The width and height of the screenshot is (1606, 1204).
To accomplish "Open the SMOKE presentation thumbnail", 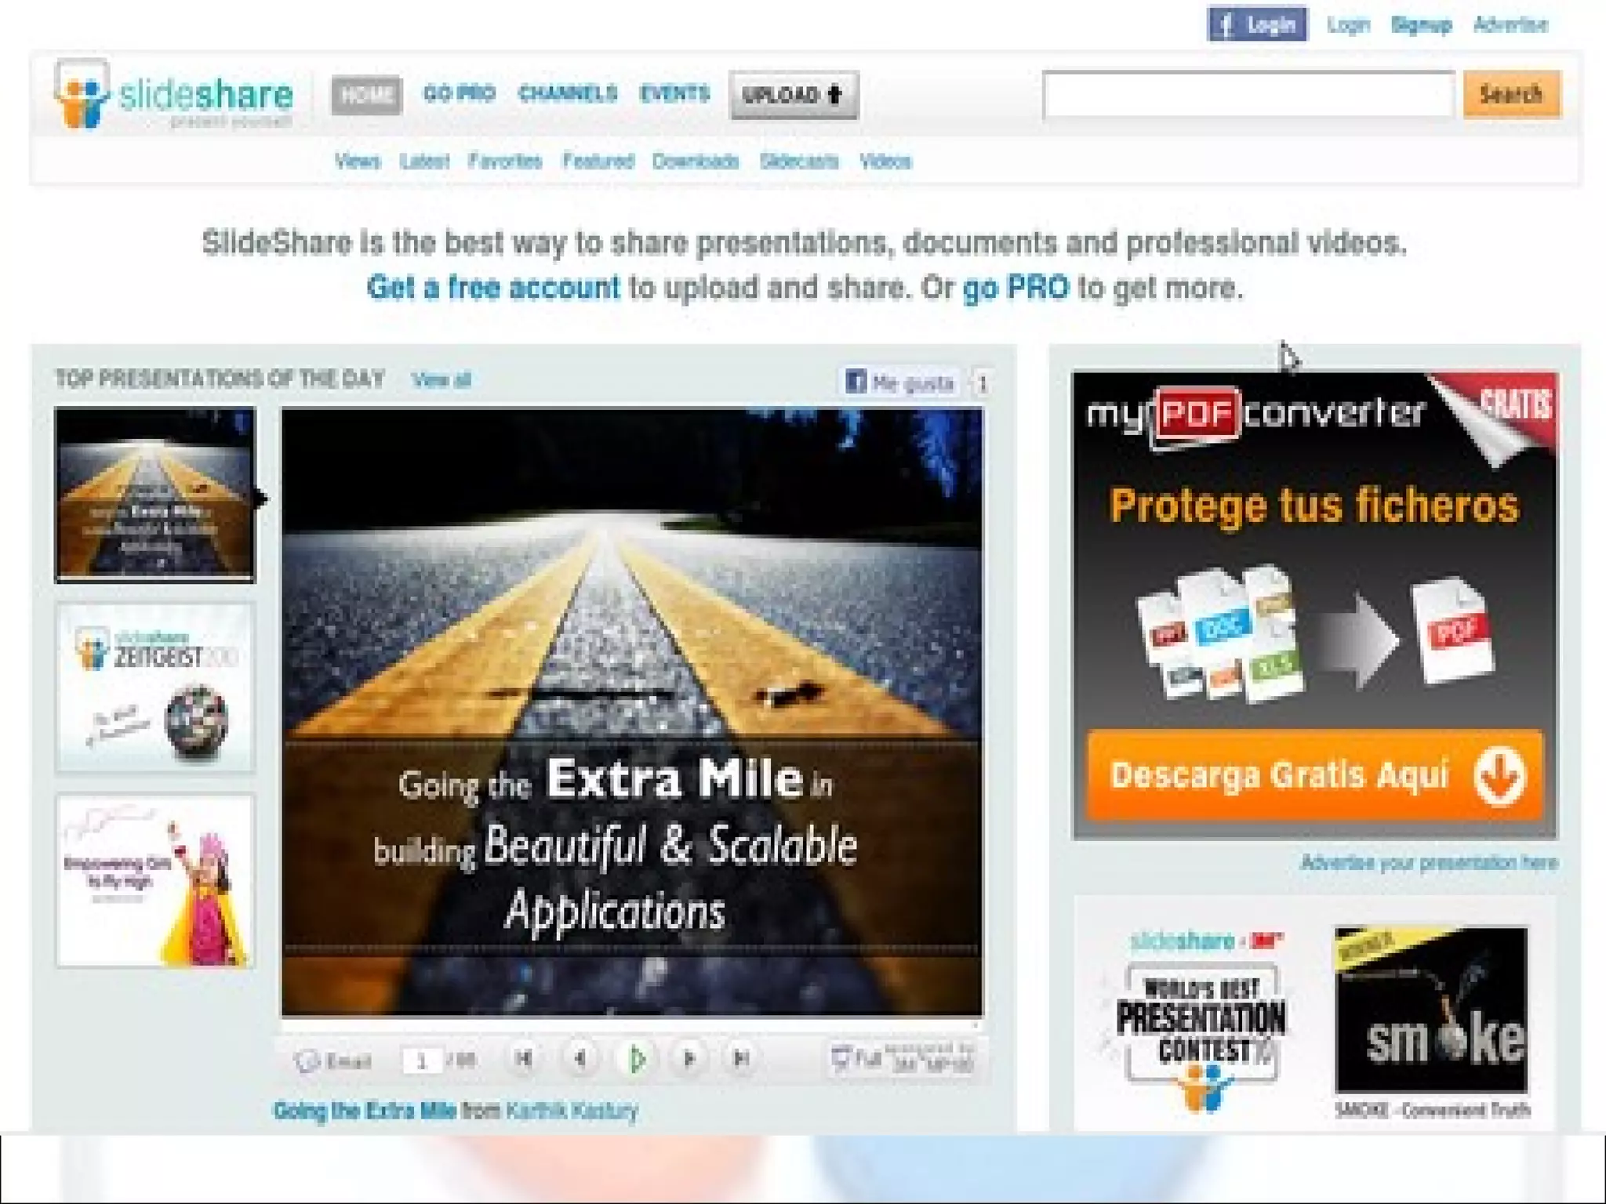I will tap(1431, 1010).
